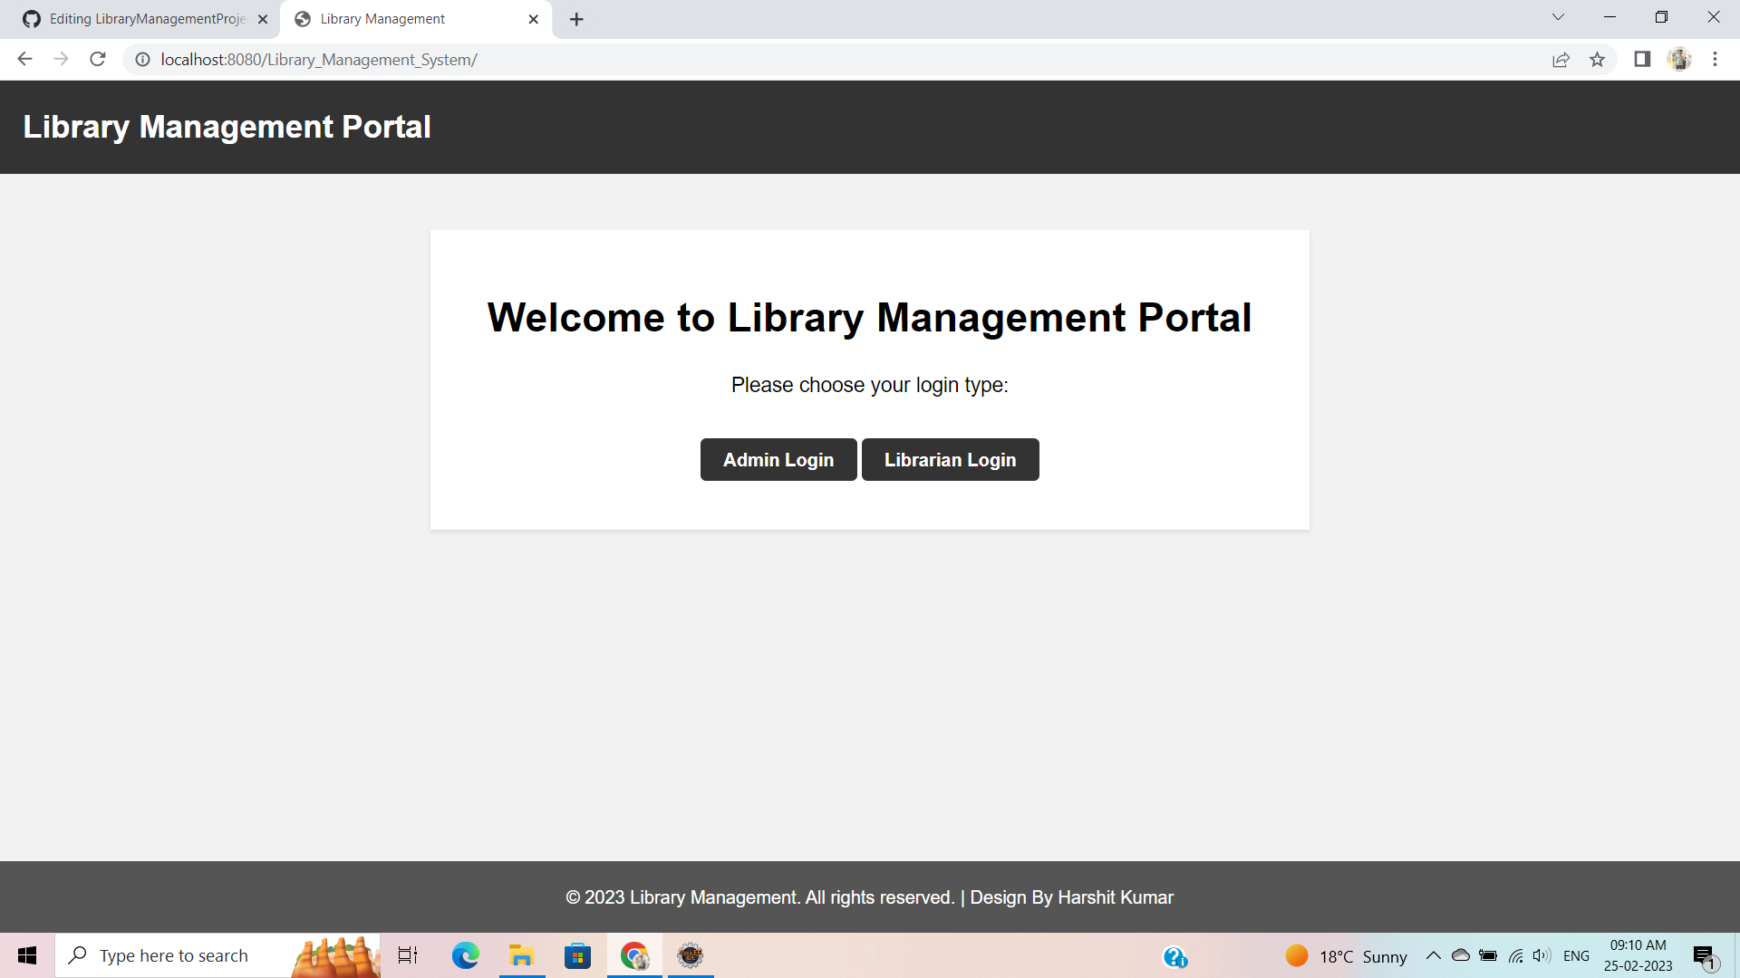1740x978 pixels.
Task: Click inside the address bar
Action: [362, 59]
